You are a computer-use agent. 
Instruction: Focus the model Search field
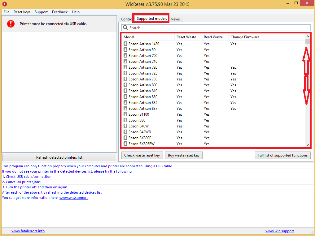coord(216,28)
